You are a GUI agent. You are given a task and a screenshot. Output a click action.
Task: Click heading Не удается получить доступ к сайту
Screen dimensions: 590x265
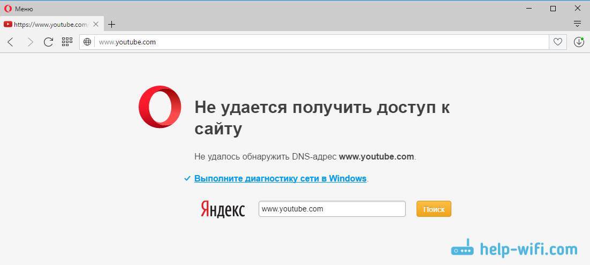pyautogui.click(x=322, y=118)
